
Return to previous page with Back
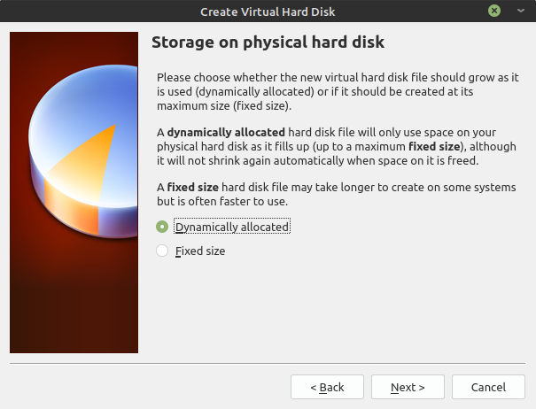327,387
